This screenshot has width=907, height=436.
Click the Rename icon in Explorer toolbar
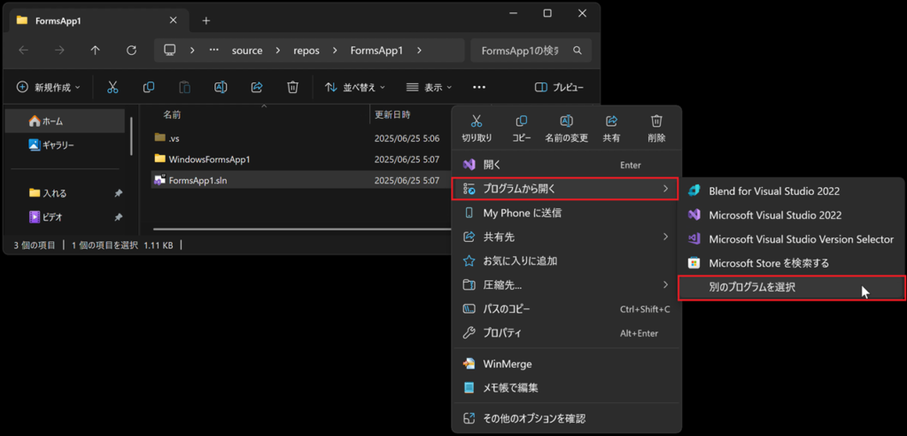pyautogui.click(x=221, y=88)
